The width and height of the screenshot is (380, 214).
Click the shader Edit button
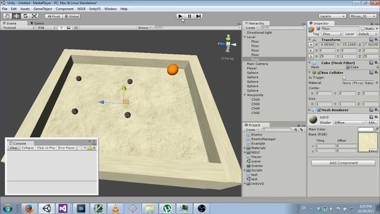pyautogui.click(x=372, y=122)
